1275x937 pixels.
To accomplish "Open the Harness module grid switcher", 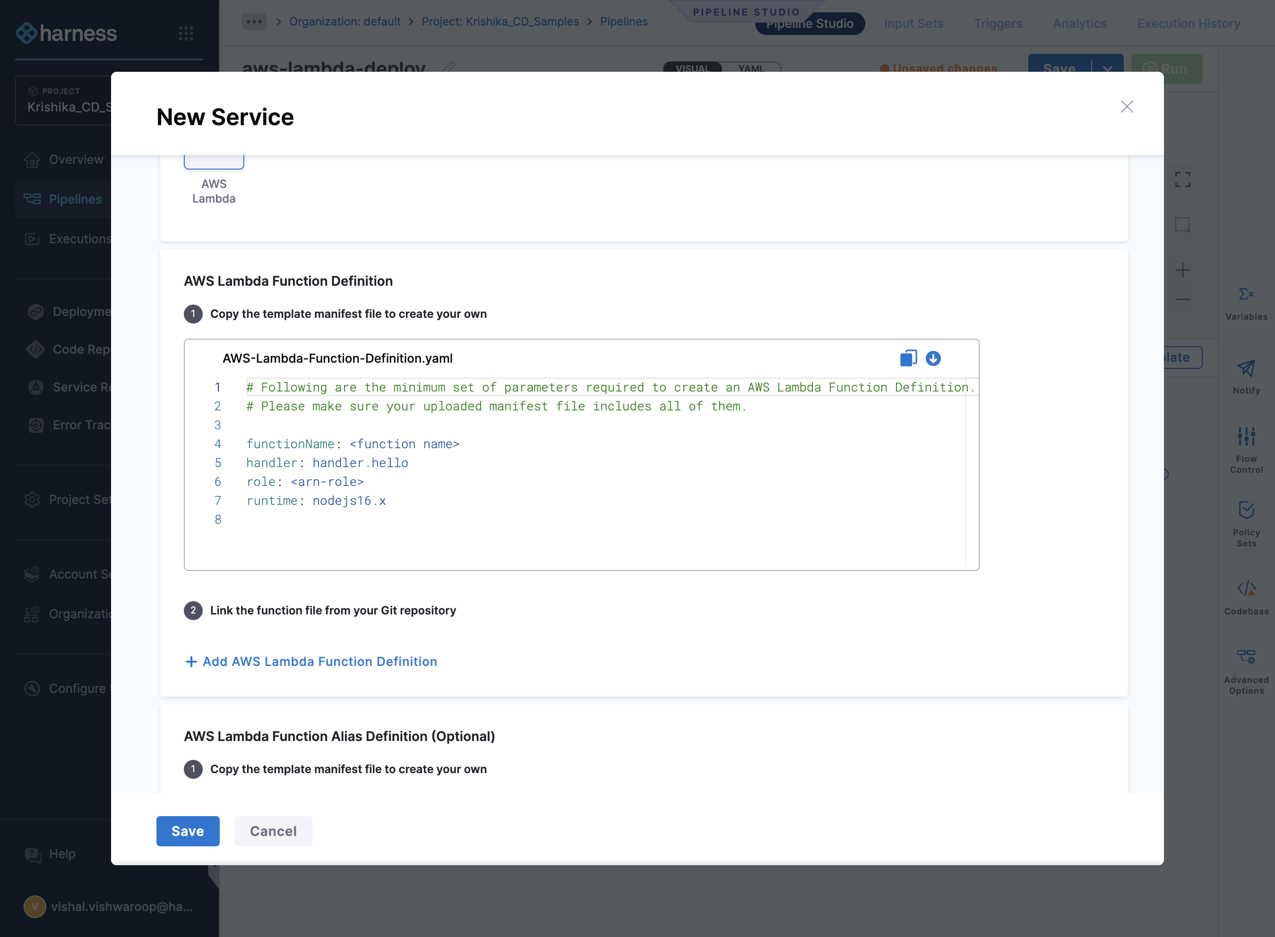I will 186,34.
